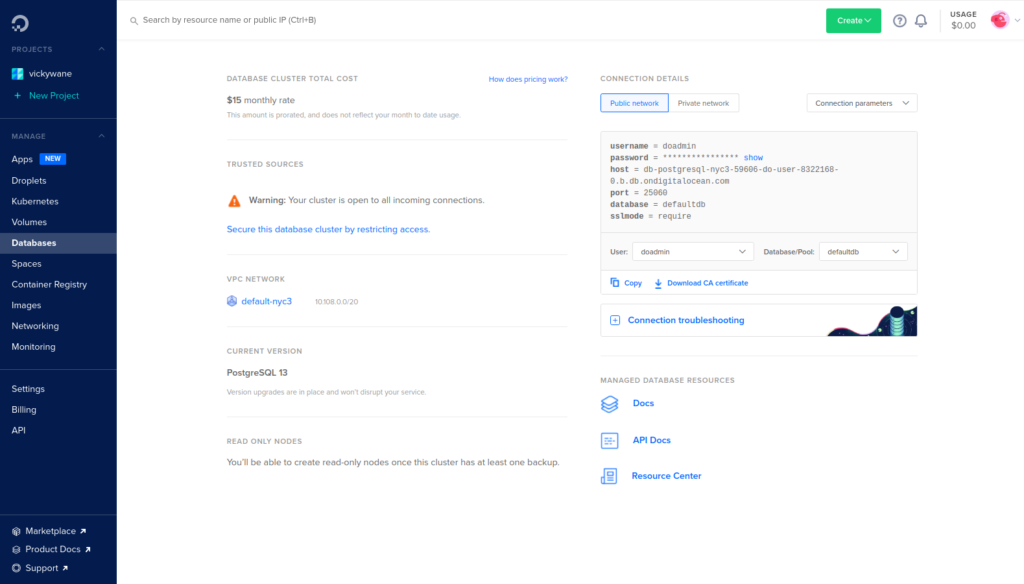Open Monitoring in the sidebar

click(34, 347)
